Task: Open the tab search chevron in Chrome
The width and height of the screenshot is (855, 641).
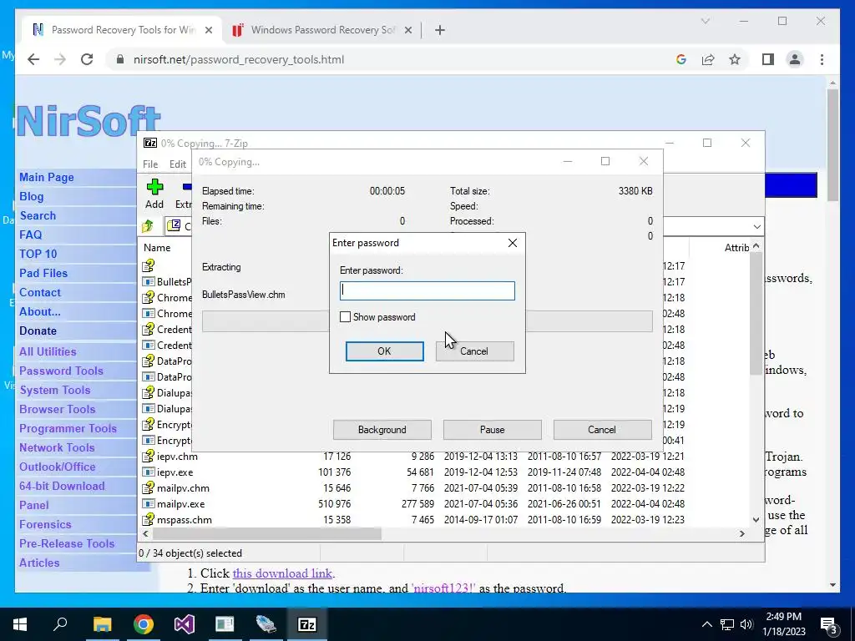Action: point(705,21)
